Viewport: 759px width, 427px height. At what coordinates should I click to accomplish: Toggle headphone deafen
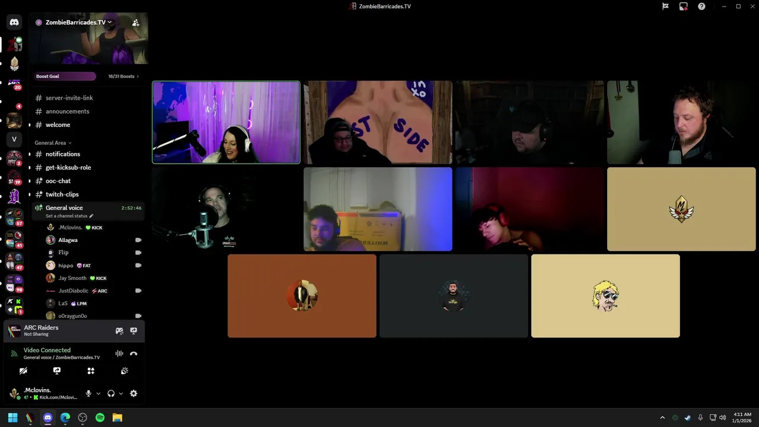point(111,393)
